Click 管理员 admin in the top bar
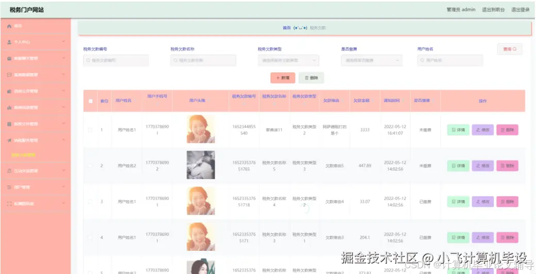Image resolution: width=536 pixels, height=274 pixels. [x=461, y=10]
